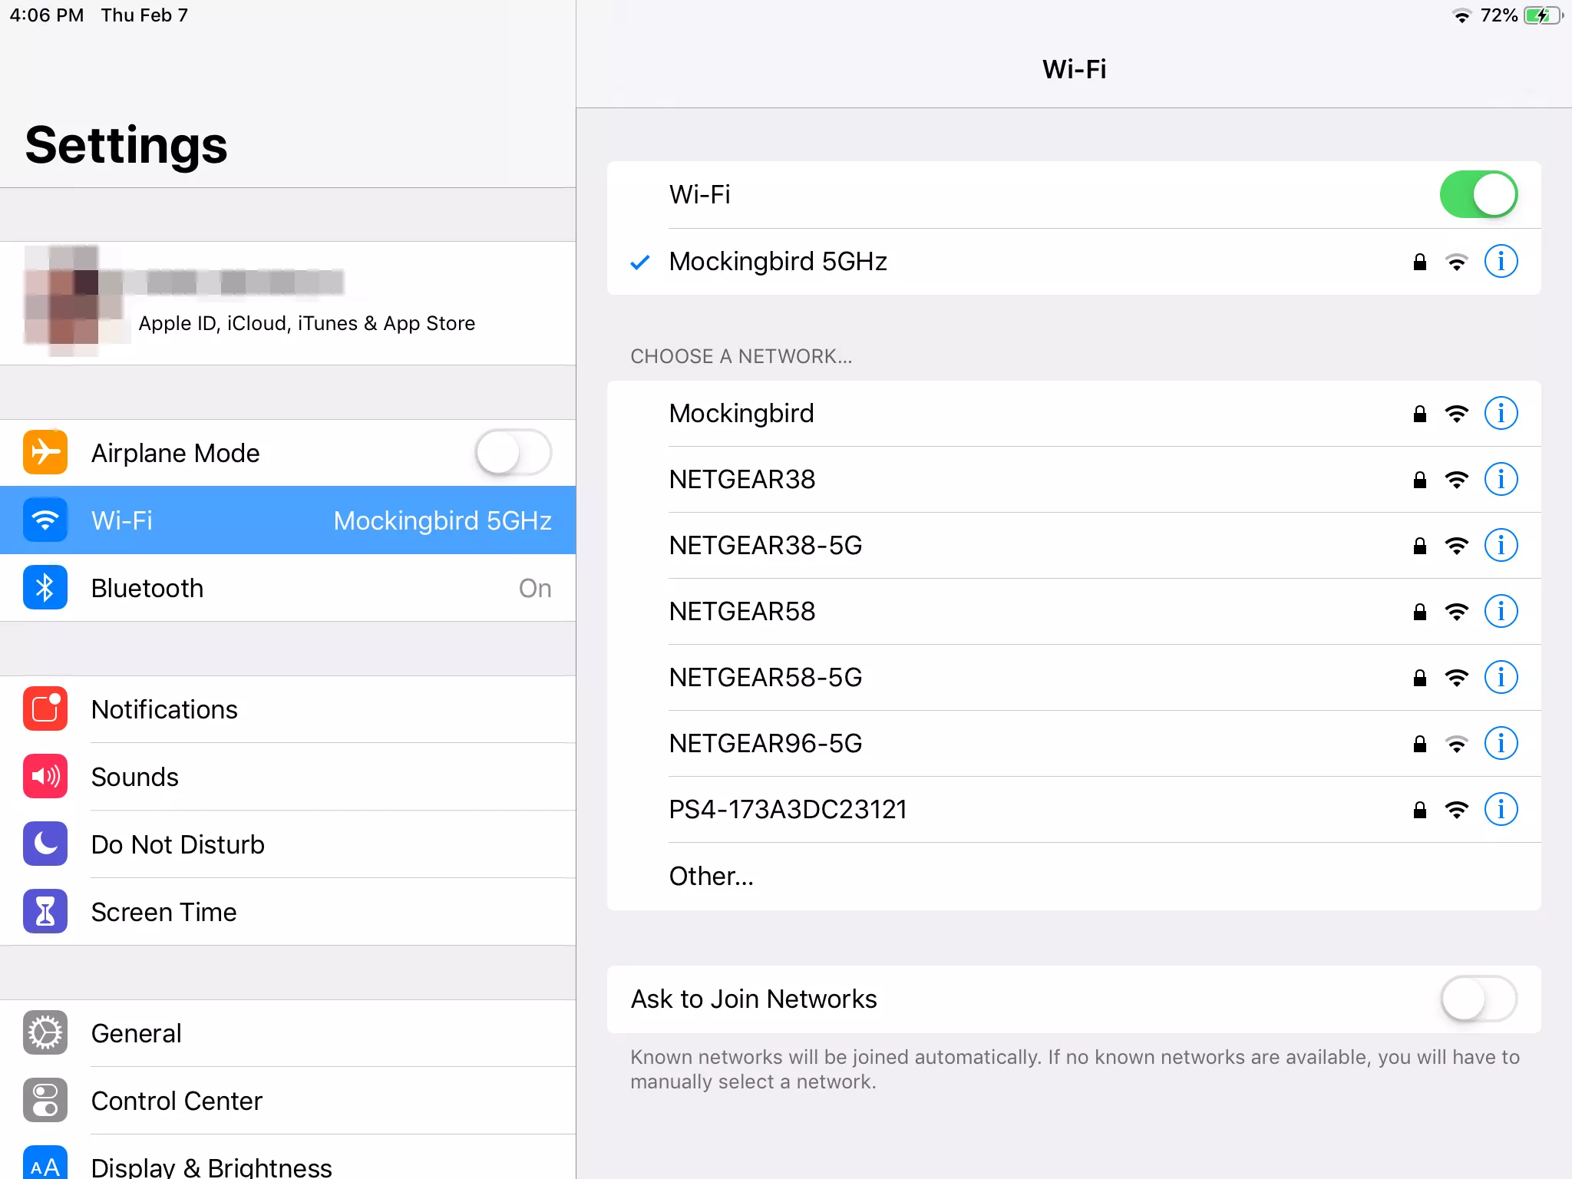Tap info icon next to NETGEAR96-5G
Screen dimensions: 1572x1179
[x=1501, y=743]
